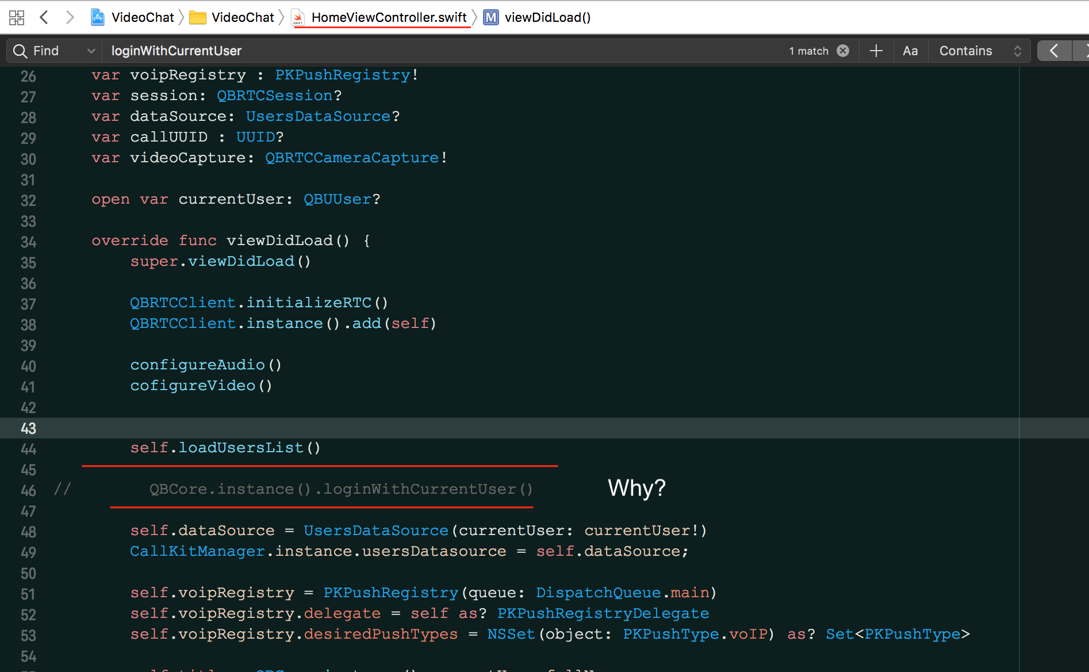Click the VideoChat project icon in breadcrumb
1089x672 pixels.
tap(98, 17)
